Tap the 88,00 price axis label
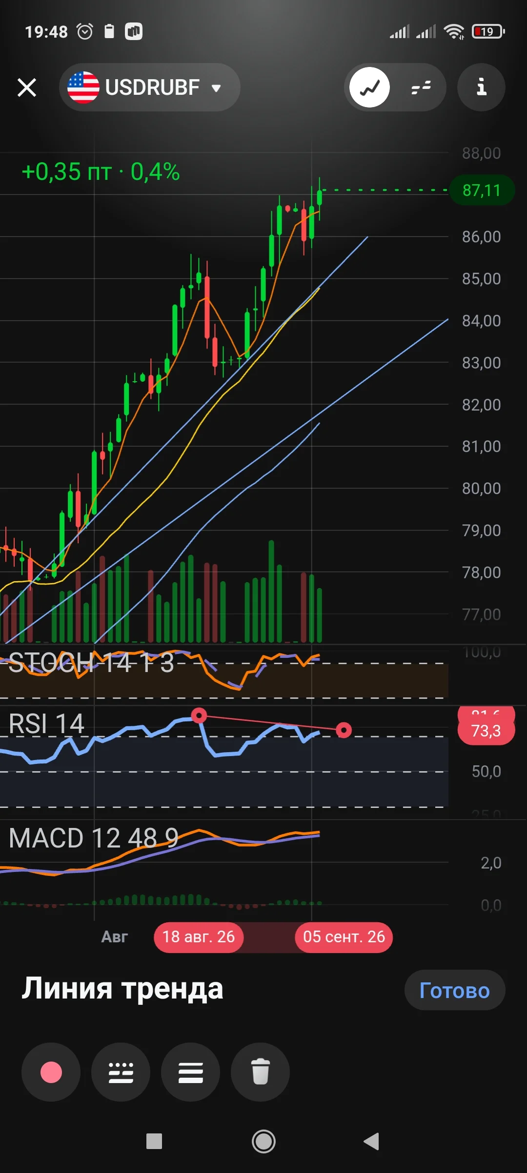This screenshot has height=1173, width=527. tap(482, 153)
